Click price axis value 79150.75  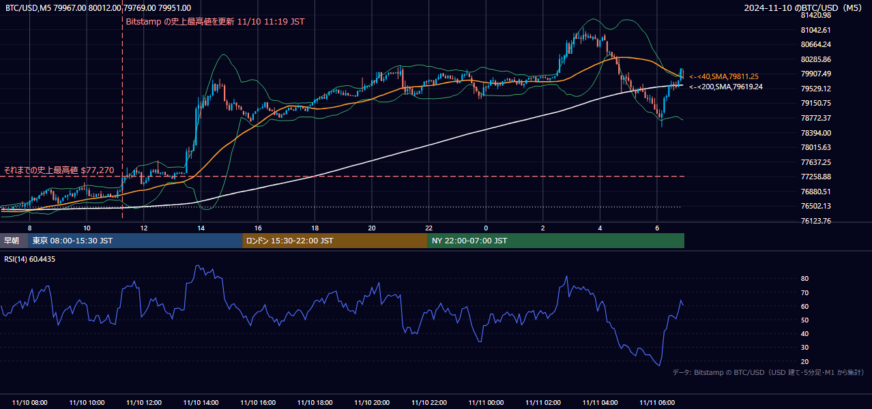tap(816, 103)
